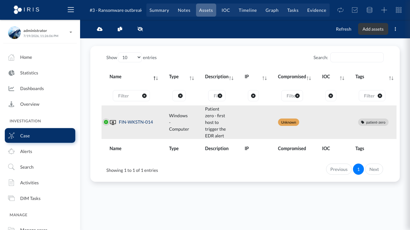Open Search in sidebar

(40, 167)
